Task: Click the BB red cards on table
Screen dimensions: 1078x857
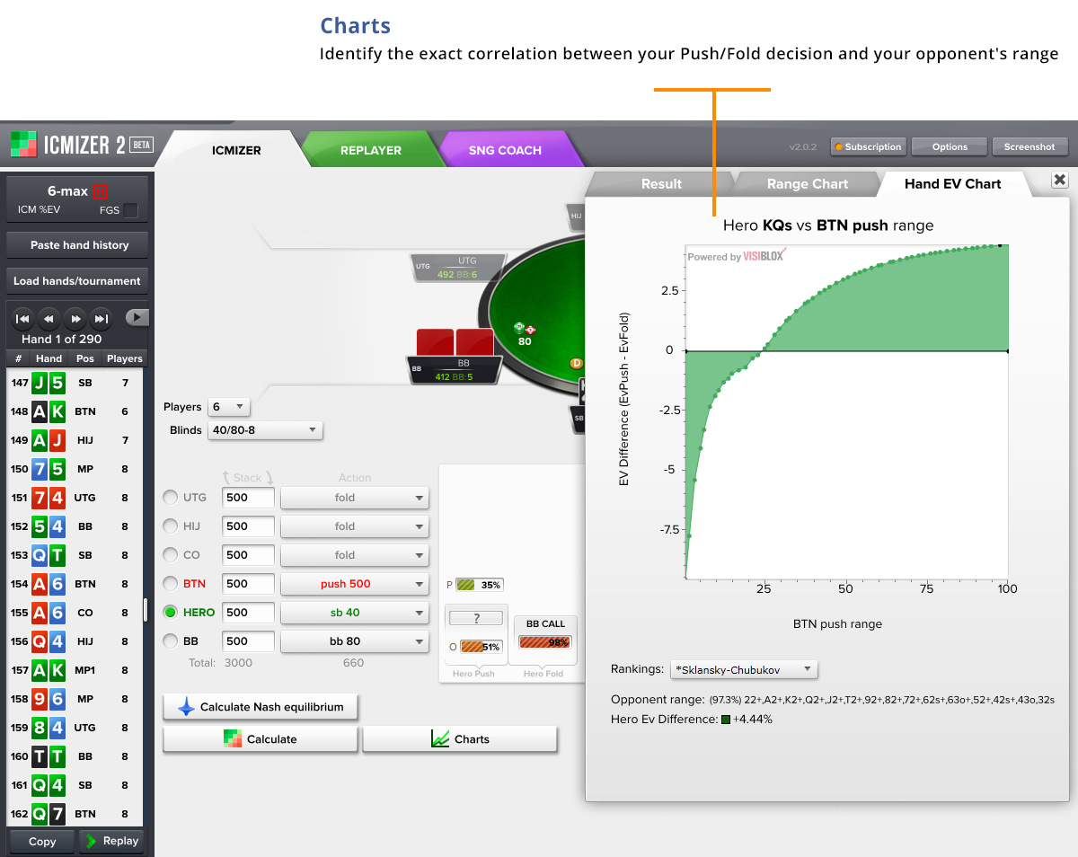Action: pos(455,342)
